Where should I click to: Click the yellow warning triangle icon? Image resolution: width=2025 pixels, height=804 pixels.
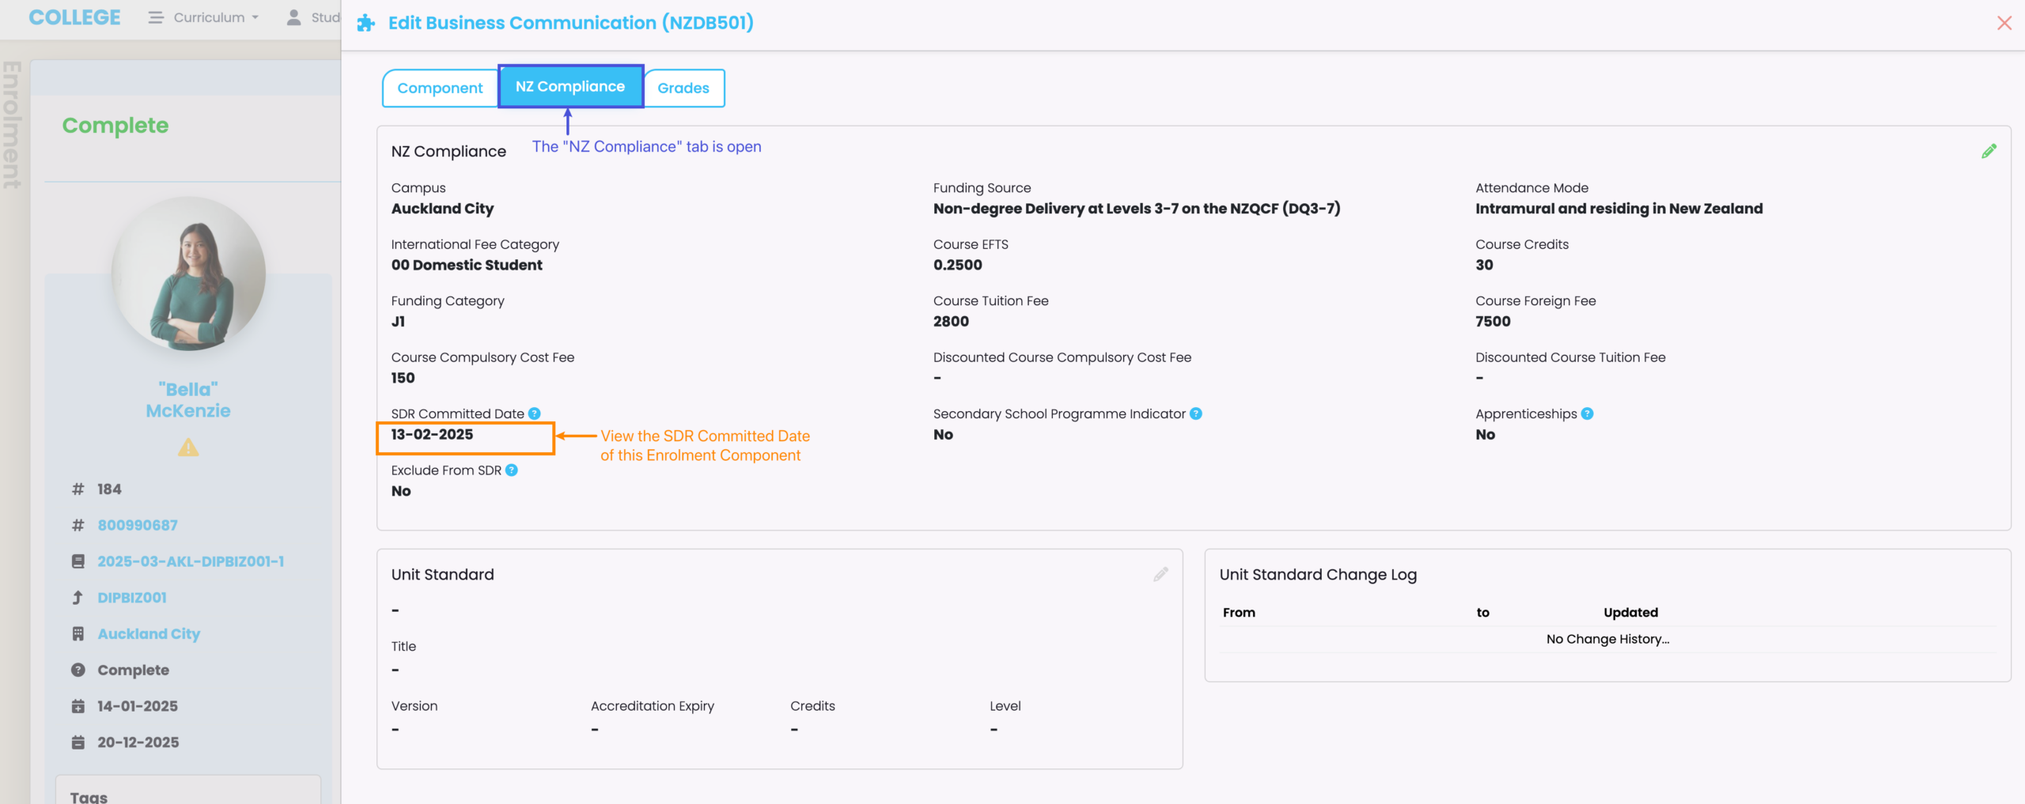(188, 448)
